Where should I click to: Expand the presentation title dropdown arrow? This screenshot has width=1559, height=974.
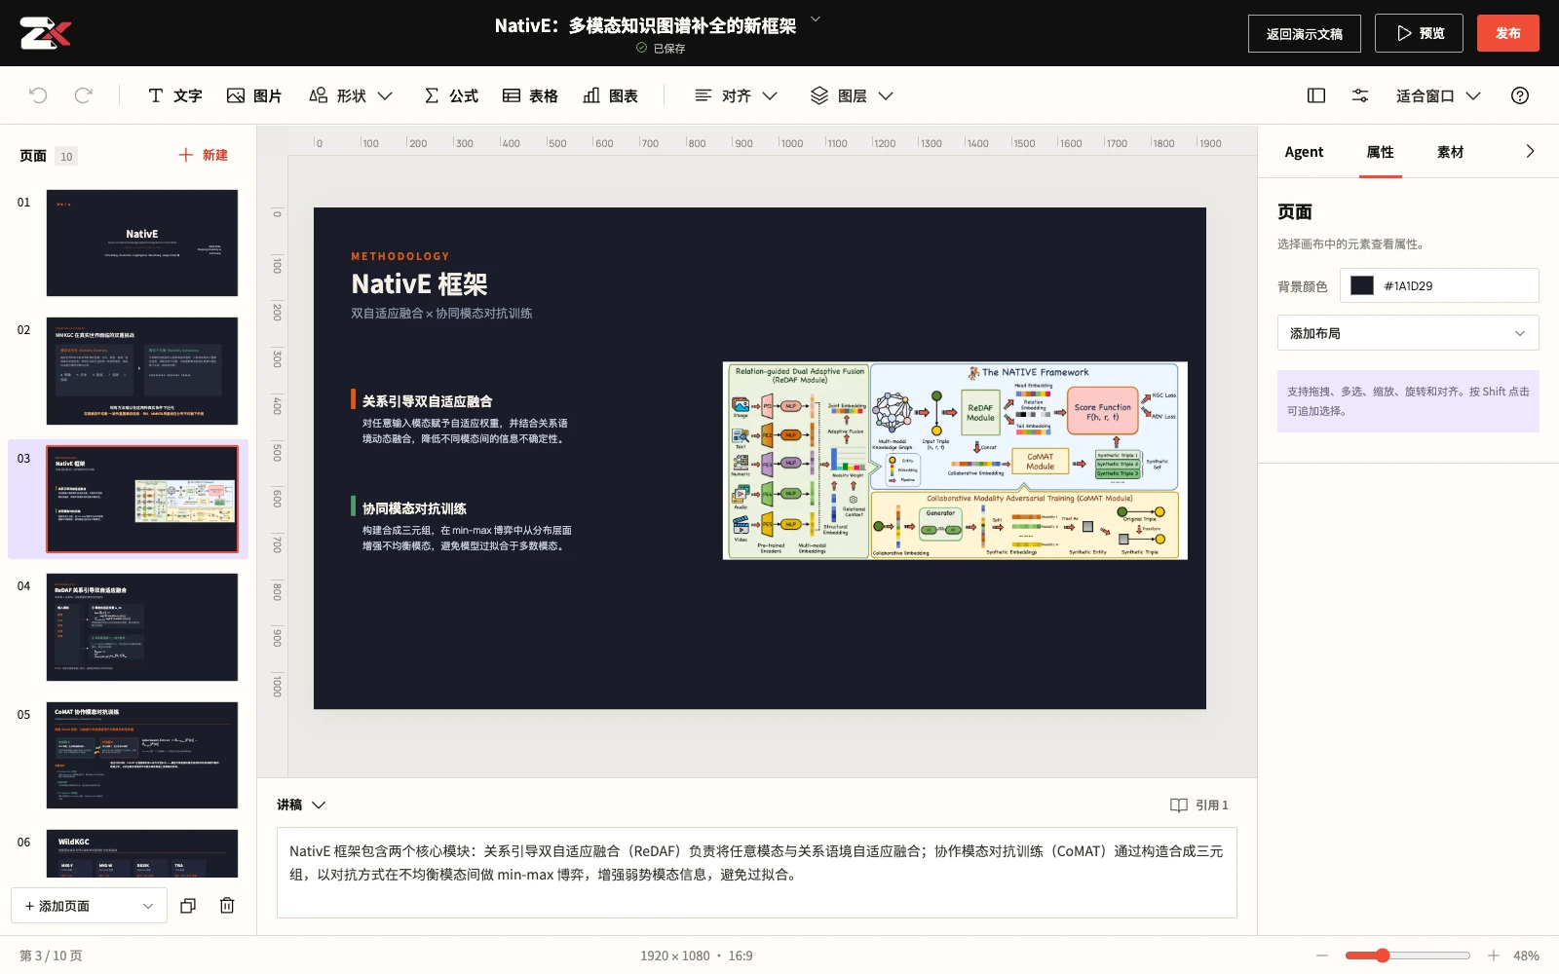[x=816, y=19]
